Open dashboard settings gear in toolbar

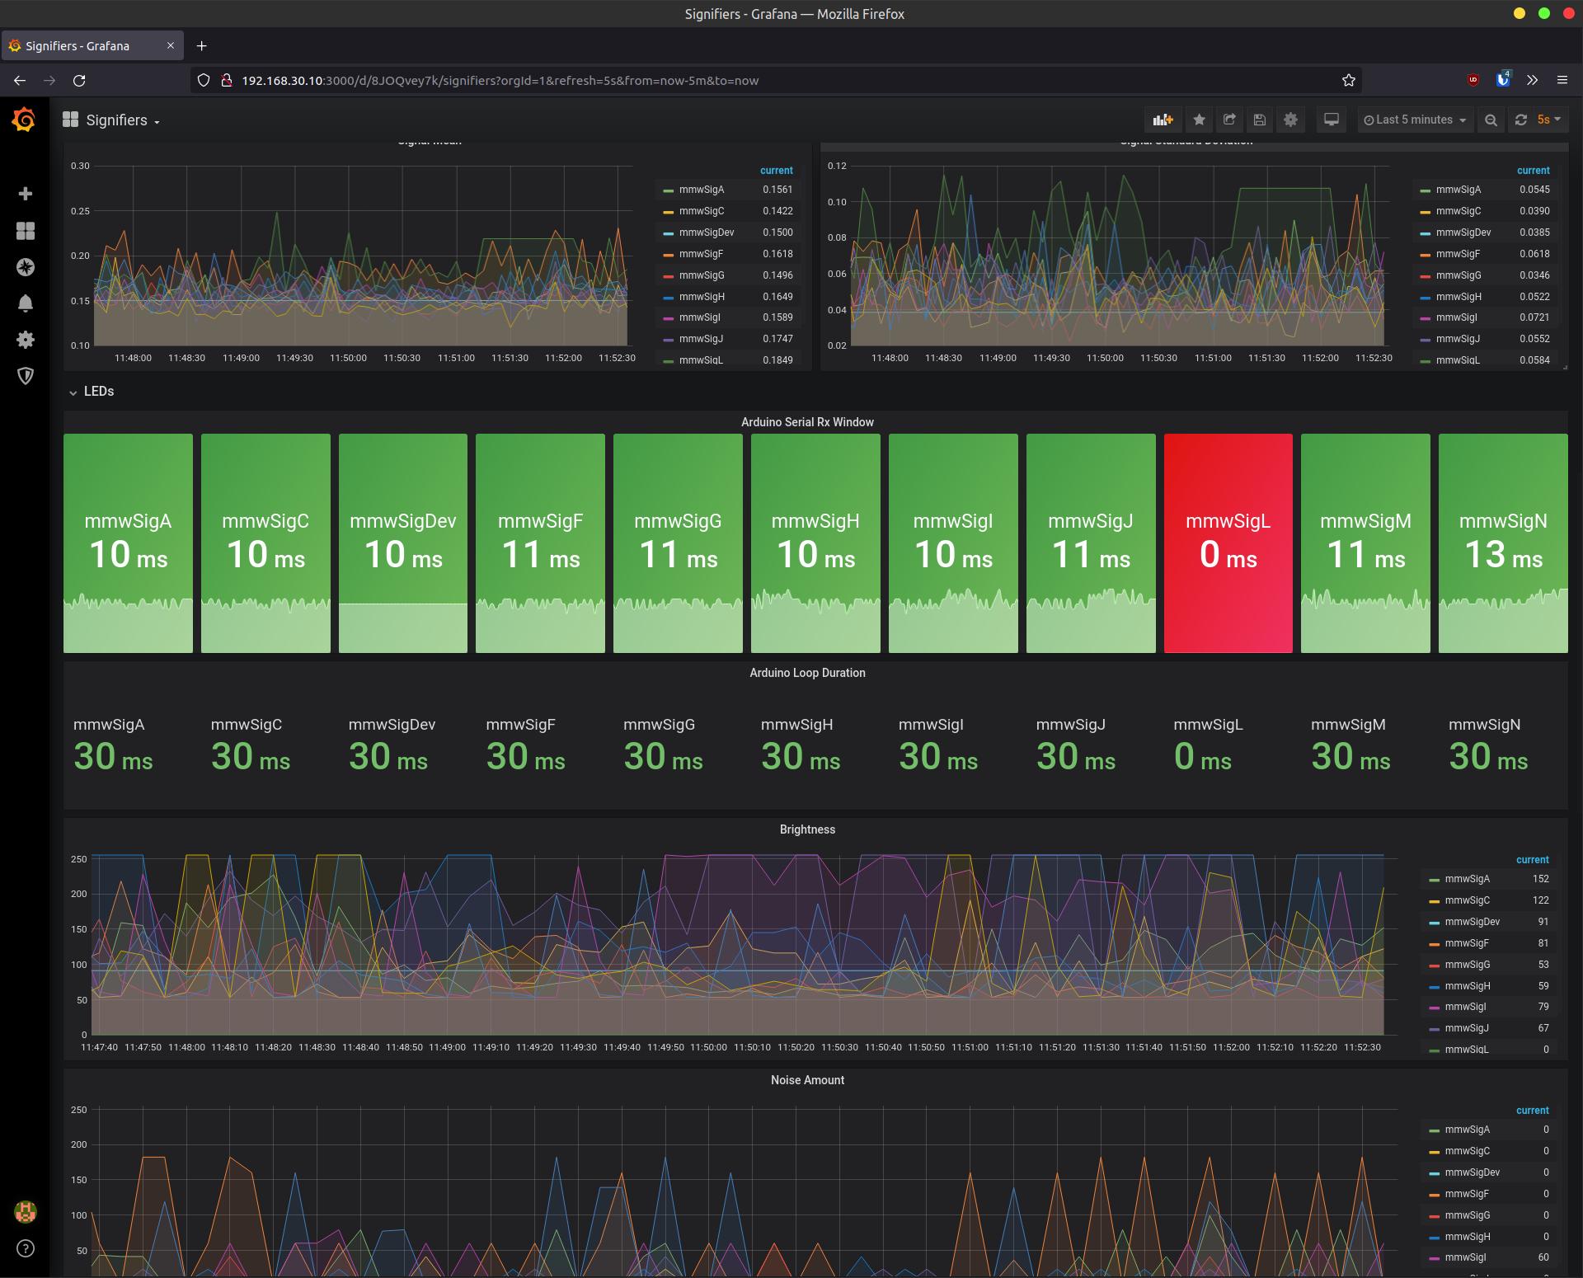tap(1290, 120)
